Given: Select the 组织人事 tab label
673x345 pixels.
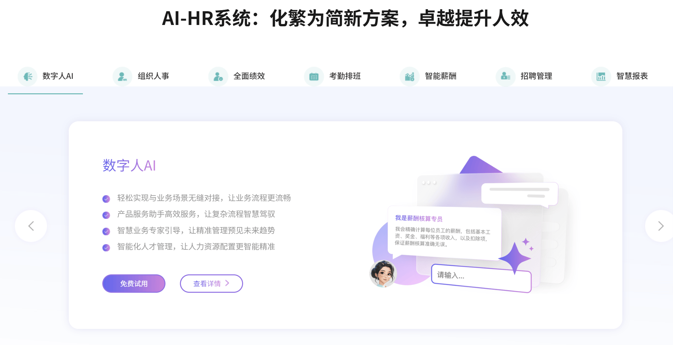Looking at the screenshot, I should (153, 76).
